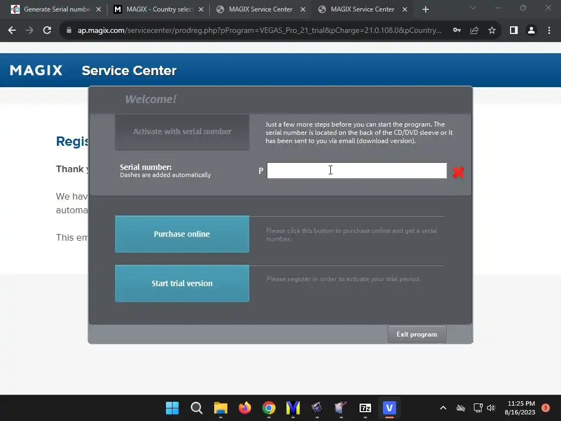Select Activate with serial number button
The height and width of the screenshot is (421, 561).
[182, 132]
